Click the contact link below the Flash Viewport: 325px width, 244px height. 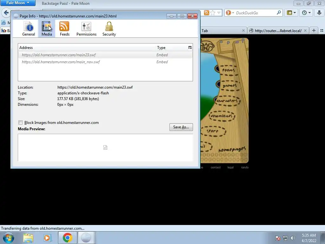click(x=216, y=167)
